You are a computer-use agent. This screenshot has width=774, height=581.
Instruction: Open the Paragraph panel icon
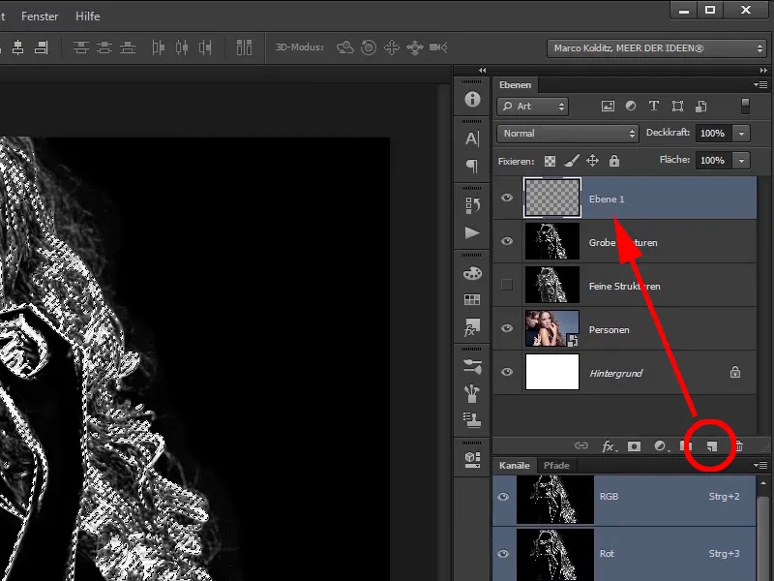(472, 166)
